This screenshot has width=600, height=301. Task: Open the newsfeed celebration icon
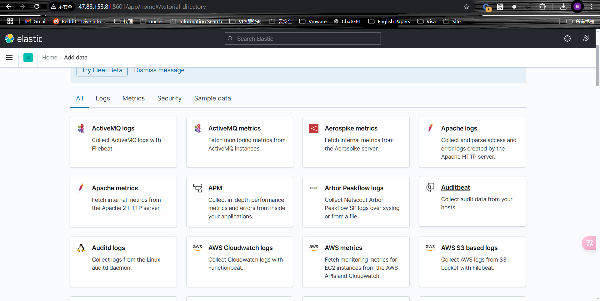coord(586,38)
